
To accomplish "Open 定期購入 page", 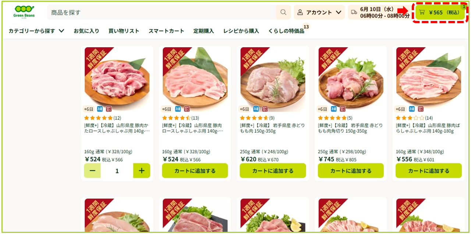I will 204,31.
